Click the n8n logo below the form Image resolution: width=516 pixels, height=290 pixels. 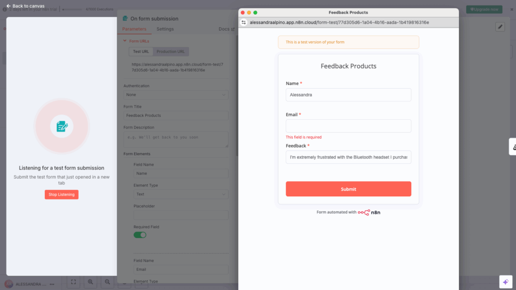371,212
